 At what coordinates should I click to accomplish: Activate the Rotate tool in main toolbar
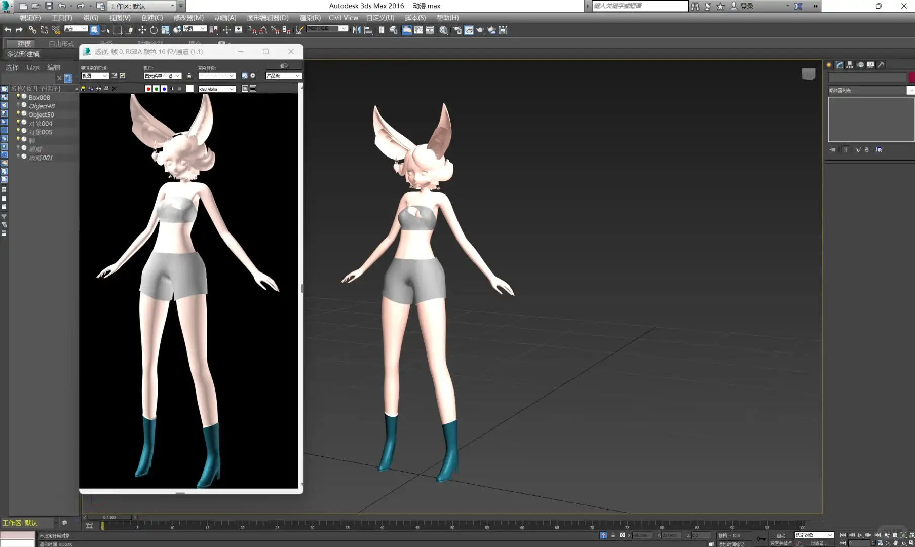pyautogui.click(x=154, y=30)
